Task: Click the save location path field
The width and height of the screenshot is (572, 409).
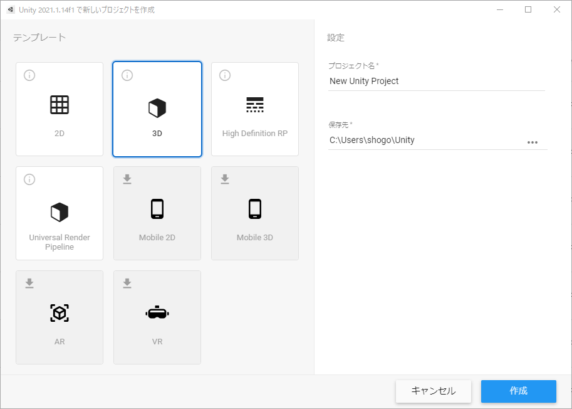Action: pos(425,140)
